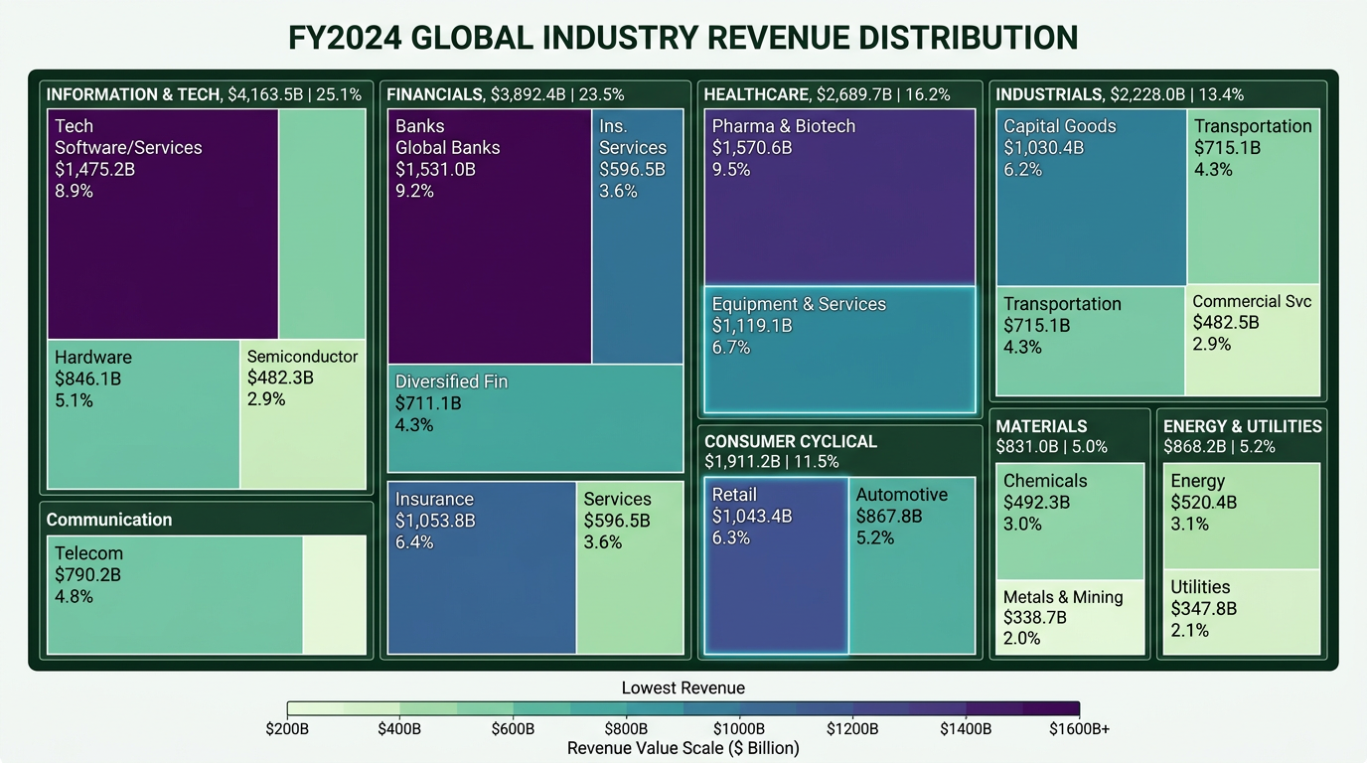Click the $1000B mark on the revenue scale
1367x763 pixels.
point(739,727)
